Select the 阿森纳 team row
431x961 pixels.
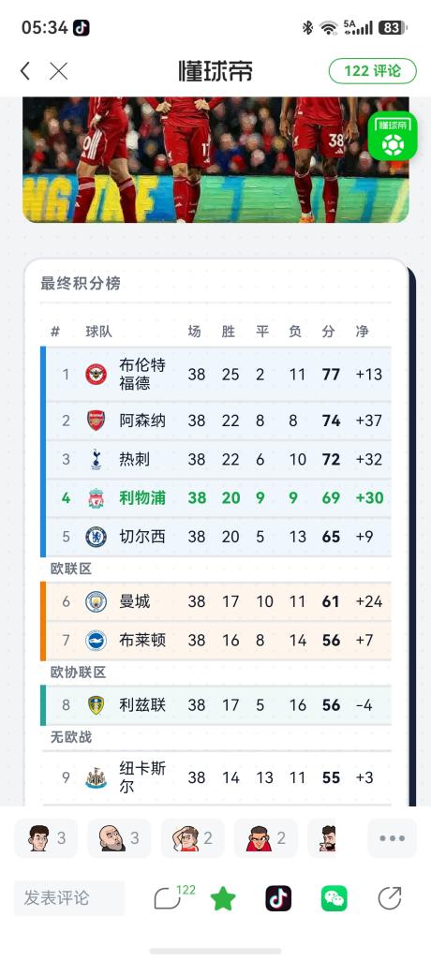pos(215,421)
